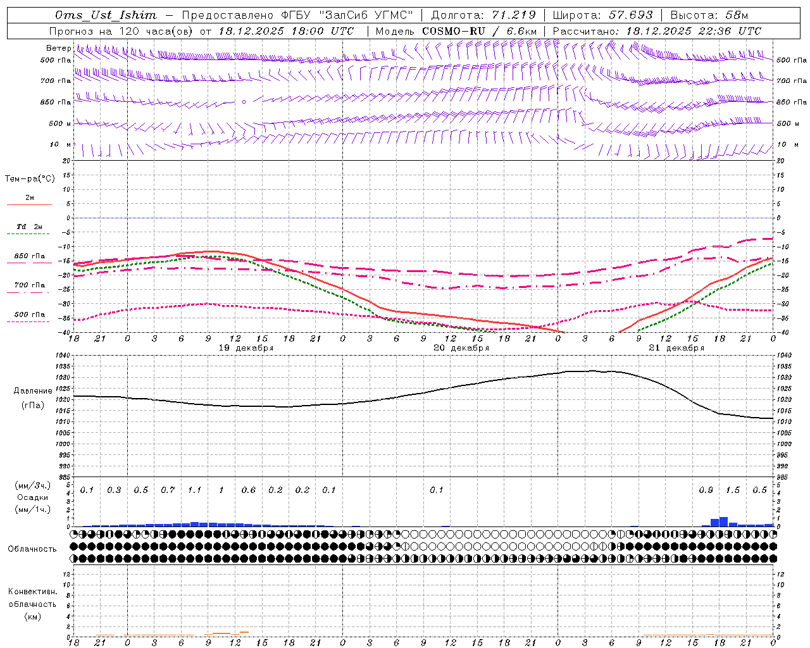
Task: Click the Давление axis title
Action: [x=33, y=390]
